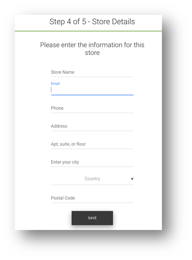The image size is (192, 260).
Task: Click the Enter your city field
Action: [92, 162]
